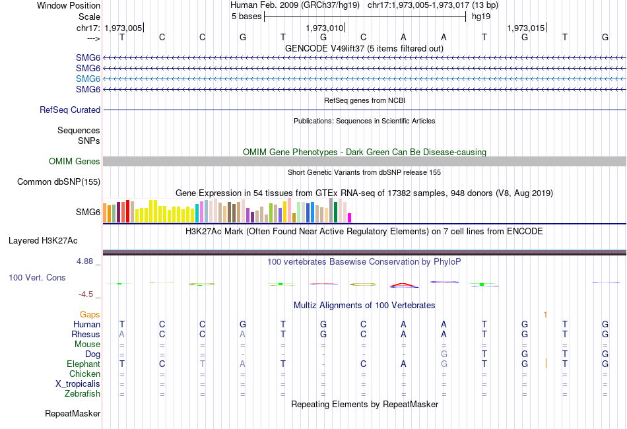Select the Zebrafish alignment row label
The height and width of the screenshot is (429, 627).
pyautogui.click(x=82, y=394)
